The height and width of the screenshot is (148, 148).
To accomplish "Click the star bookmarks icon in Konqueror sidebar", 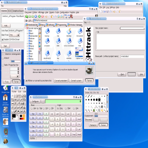I will 40,36.
